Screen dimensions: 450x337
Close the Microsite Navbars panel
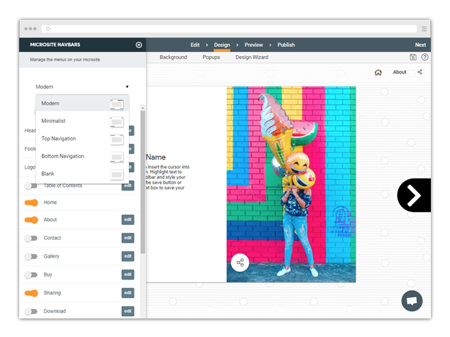(139, 45)
